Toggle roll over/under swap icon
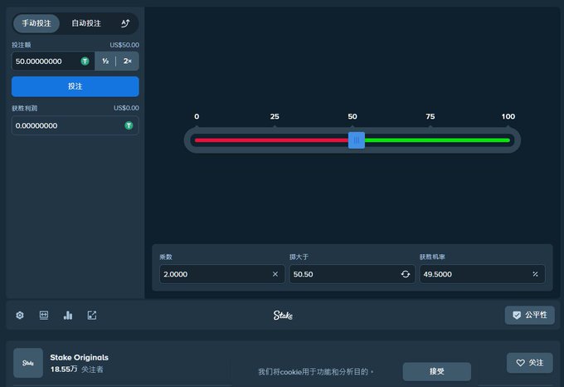 [x=406, y=274]
